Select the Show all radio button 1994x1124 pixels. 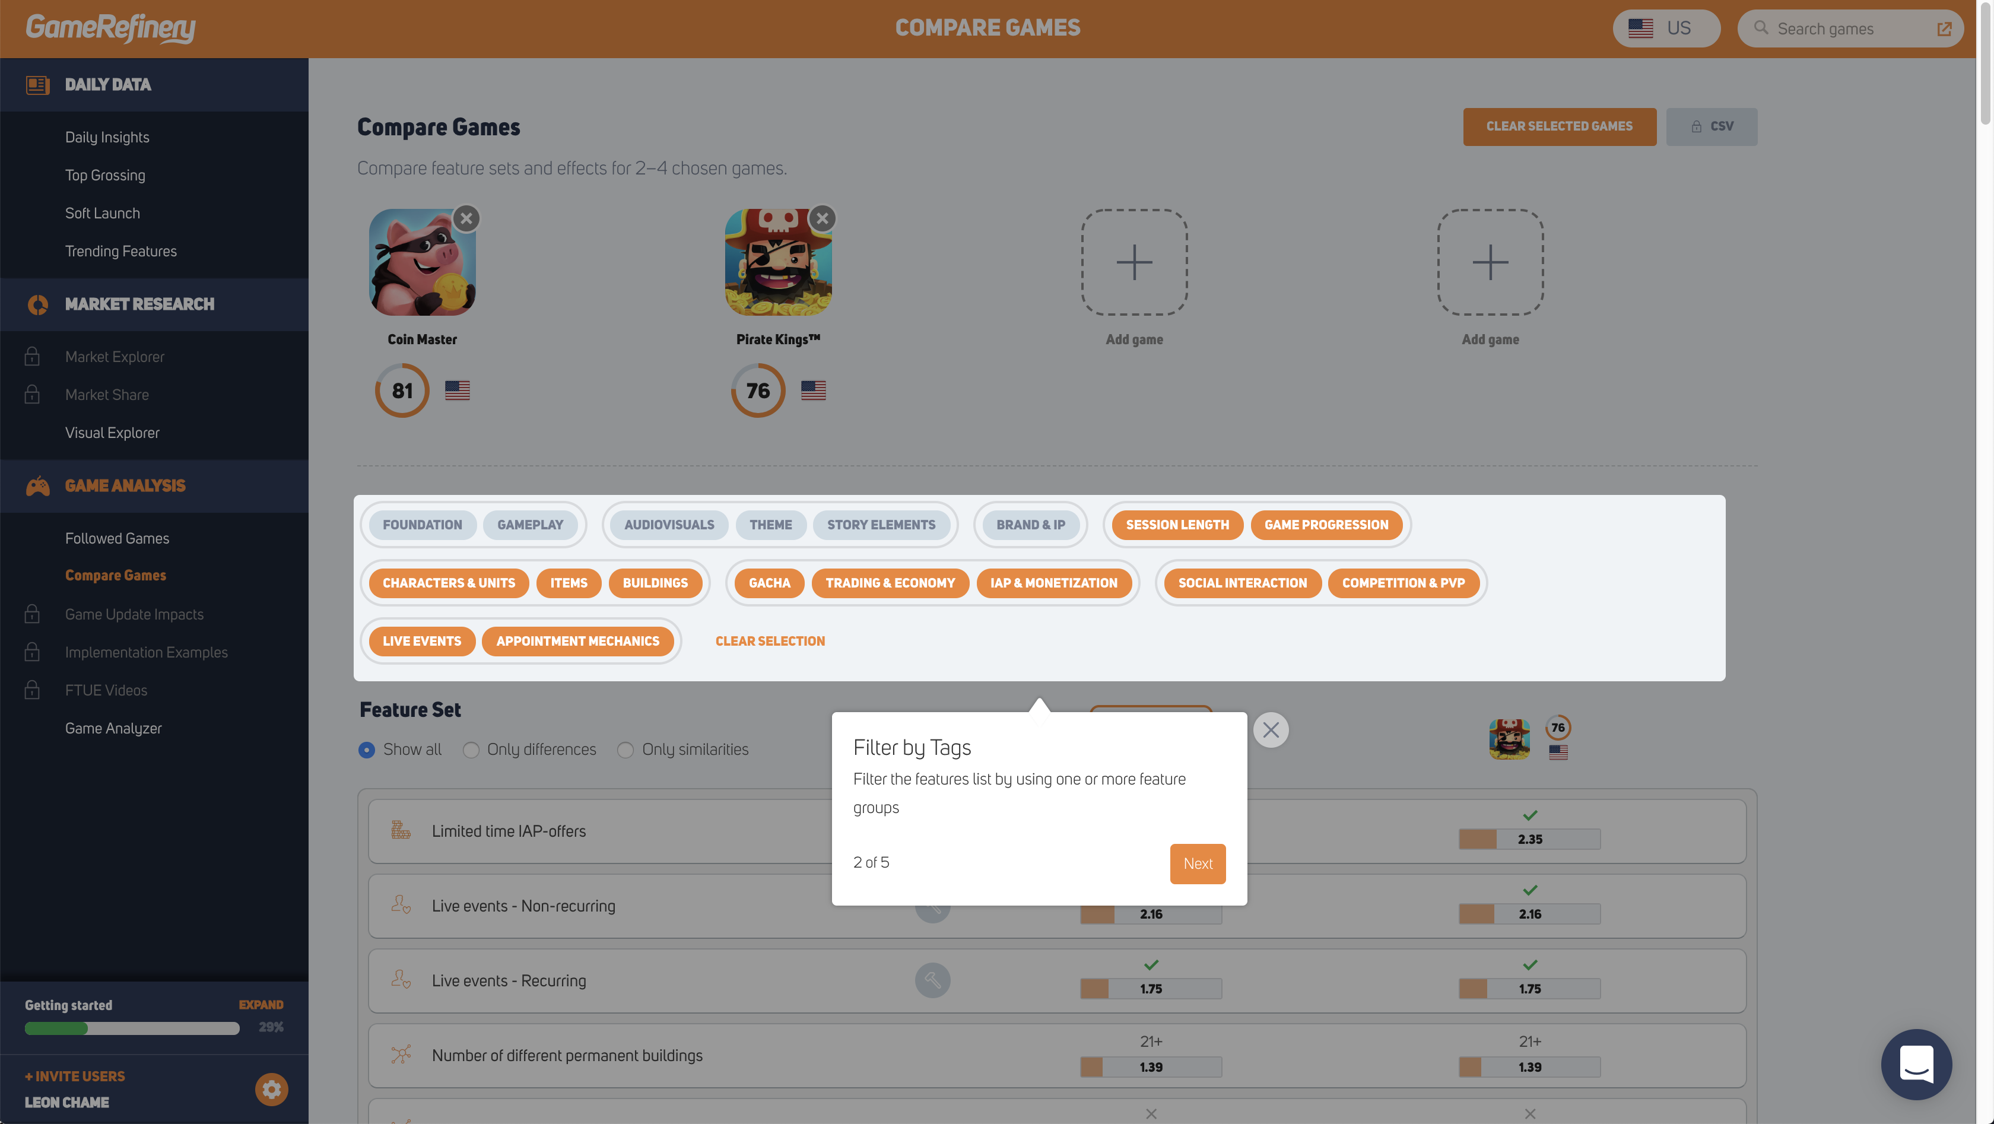pos(367,750)
